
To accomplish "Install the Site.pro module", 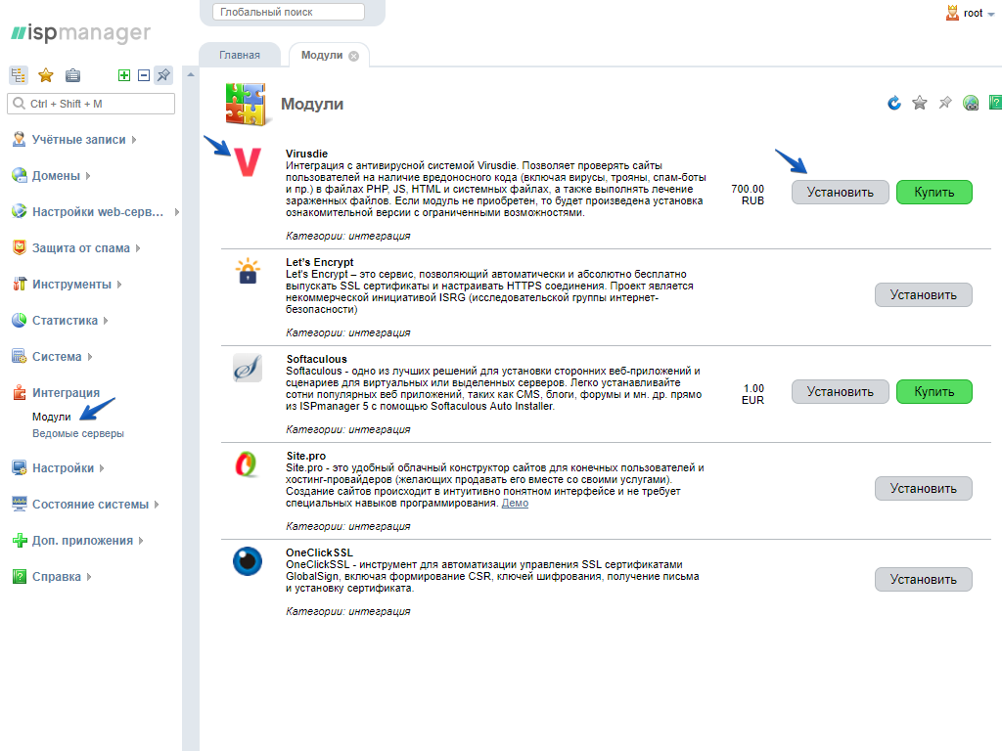I will tap(923, 489).
